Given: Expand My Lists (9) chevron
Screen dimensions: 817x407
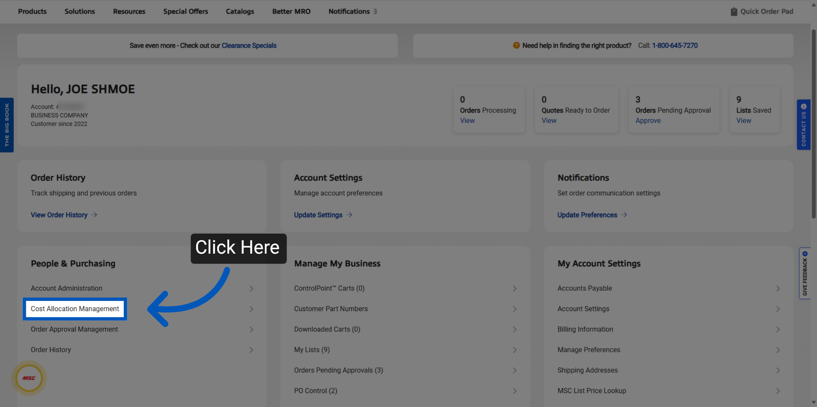Looking at the screenshot, I should tap(515, 350).
